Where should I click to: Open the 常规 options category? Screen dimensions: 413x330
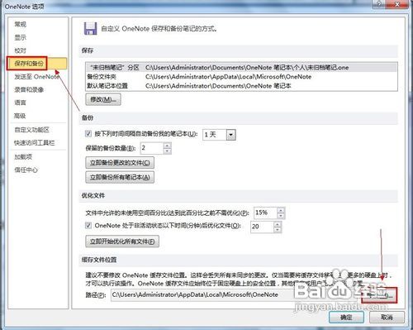[x=21, y=24]
